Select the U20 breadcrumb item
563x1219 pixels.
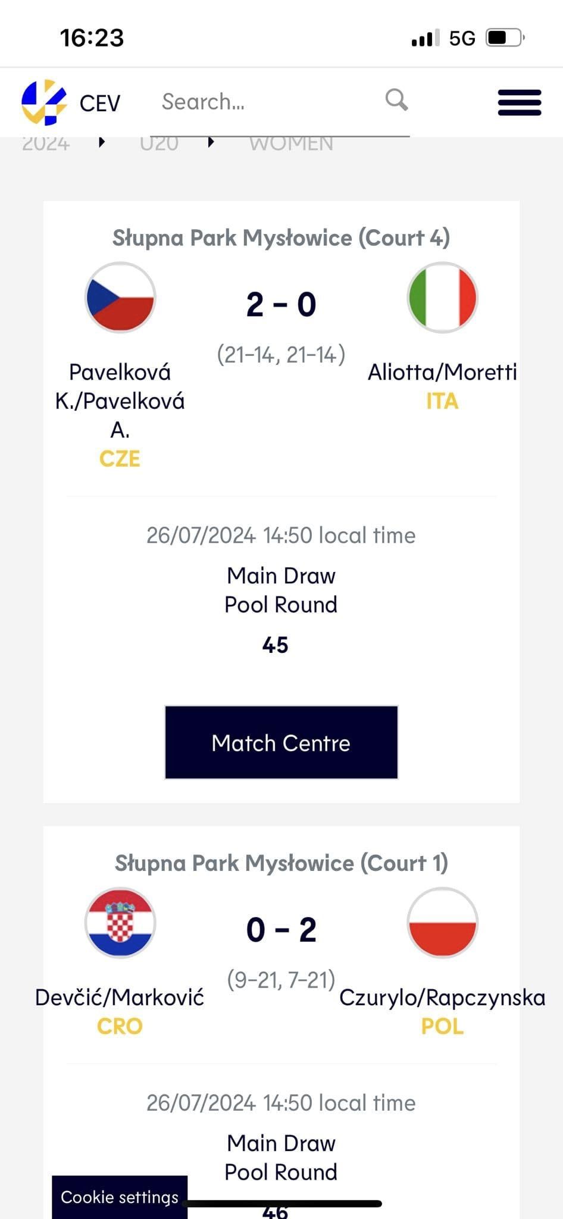tap(159, 144)
